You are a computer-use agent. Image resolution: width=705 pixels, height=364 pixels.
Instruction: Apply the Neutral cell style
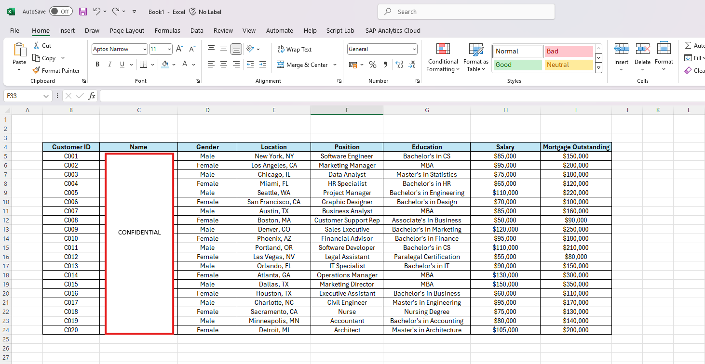569,65
